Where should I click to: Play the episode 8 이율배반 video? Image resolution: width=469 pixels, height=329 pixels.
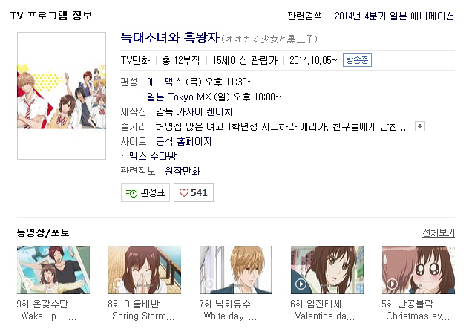pos(145,270)
